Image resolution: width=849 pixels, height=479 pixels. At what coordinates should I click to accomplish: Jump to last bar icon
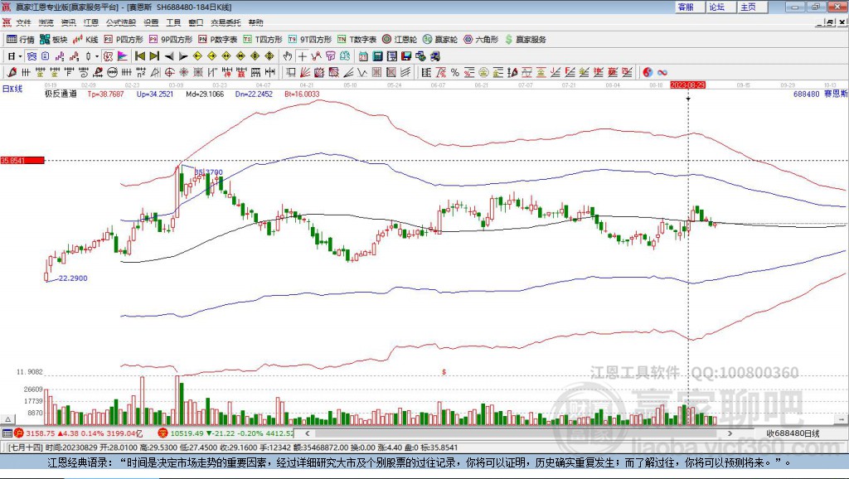(154, 56)
